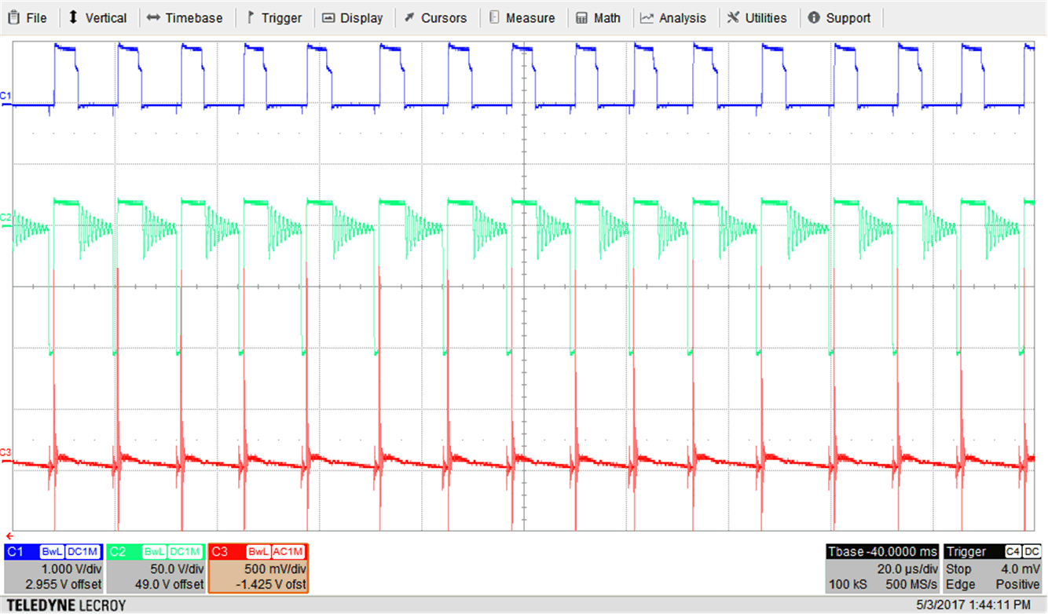
Task: Click the clipboard icon beside File
Action: (13, 17)
